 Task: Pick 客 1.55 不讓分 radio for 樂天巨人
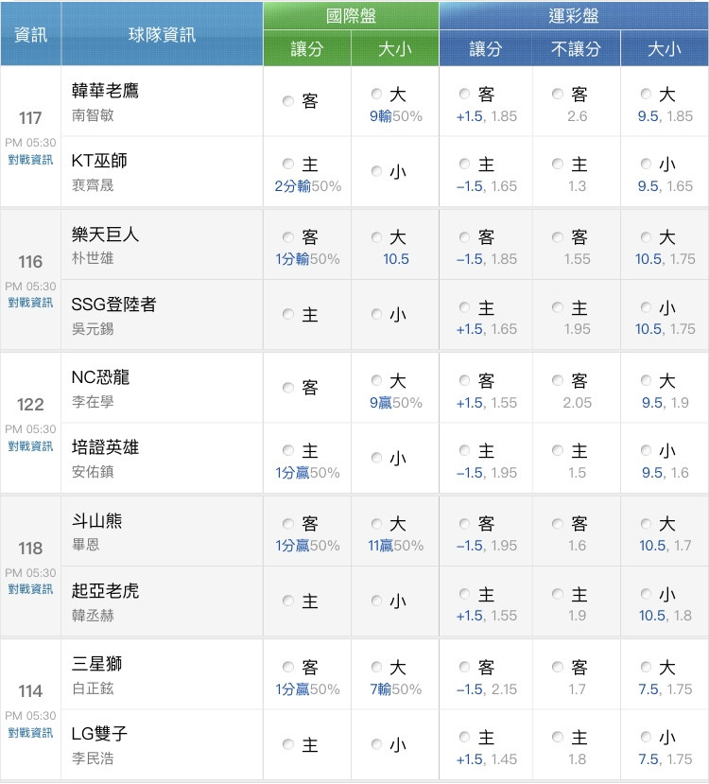click(x=558, y=237)
